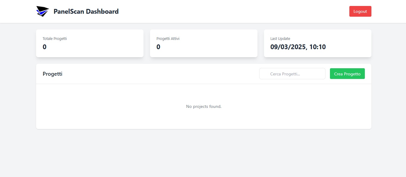Select the Totale Progetti label
This screenshot has width=406, height=177.
[x=55, y=39]
